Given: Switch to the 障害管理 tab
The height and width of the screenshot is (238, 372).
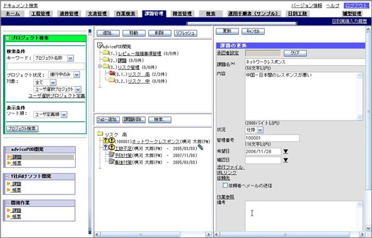Looking at the screenshot, I should click(182, 13).
